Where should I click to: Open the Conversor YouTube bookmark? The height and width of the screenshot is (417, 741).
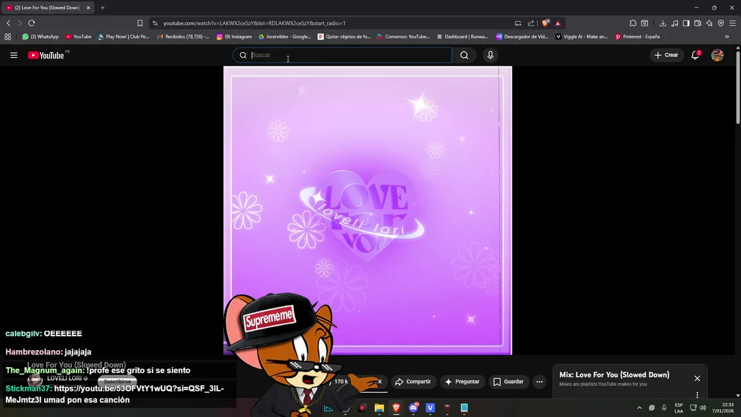403,36
